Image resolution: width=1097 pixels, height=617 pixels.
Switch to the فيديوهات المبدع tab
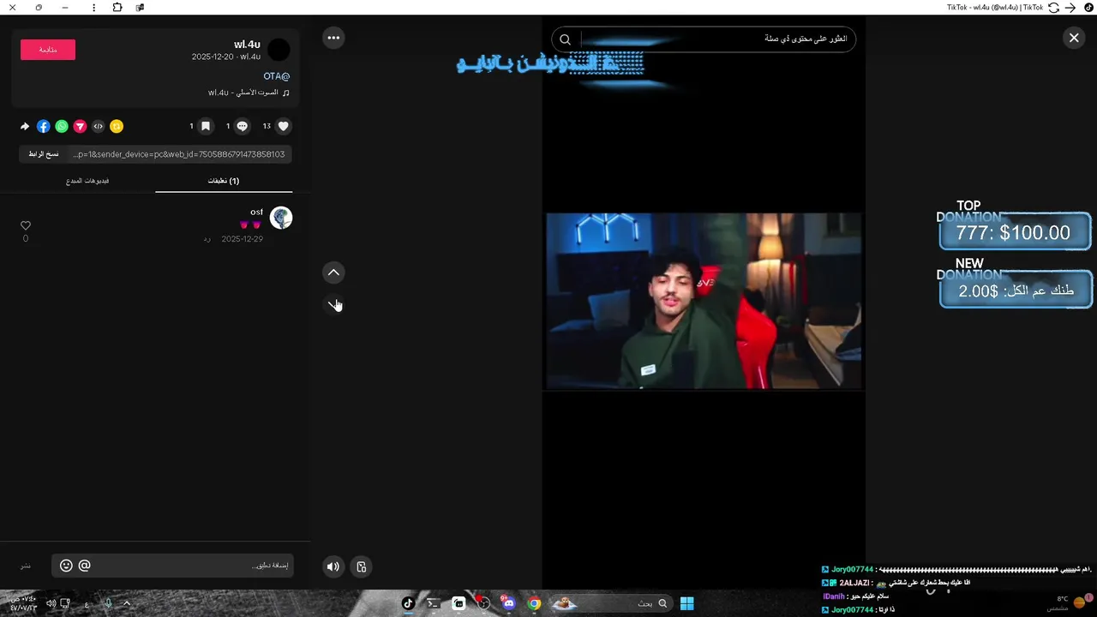(x=87, y=181)
